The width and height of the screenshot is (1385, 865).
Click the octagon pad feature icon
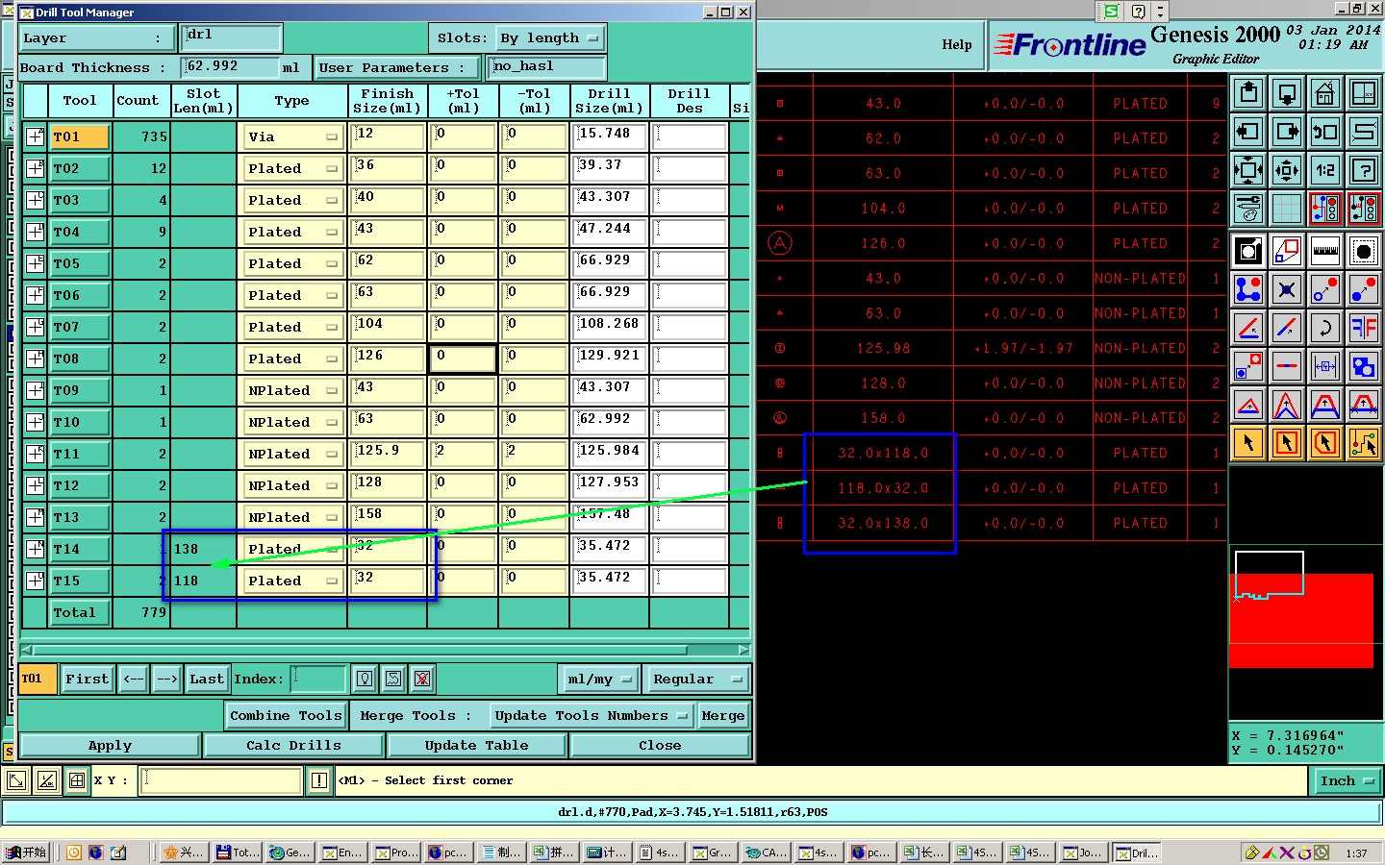(1364, 251)
